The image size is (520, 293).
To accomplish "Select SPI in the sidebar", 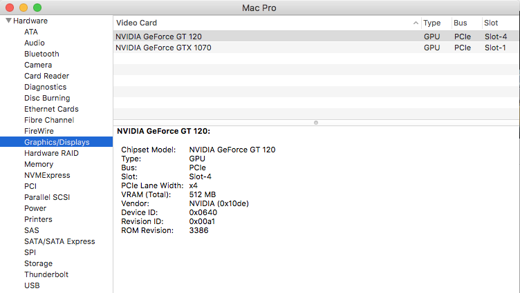I will click(x=30, y=252).
